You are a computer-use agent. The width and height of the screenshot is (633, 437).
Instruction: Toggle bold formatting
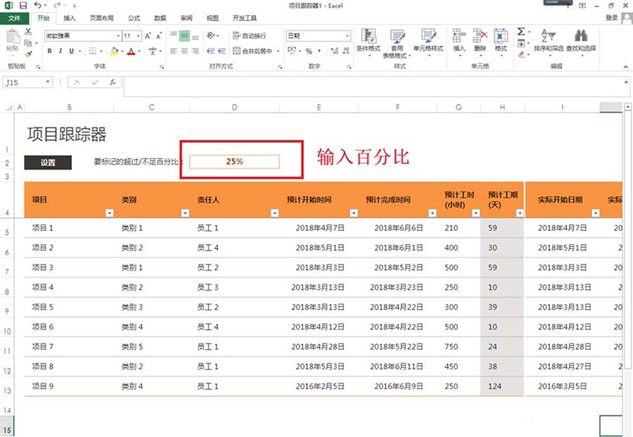click(49, 51)
